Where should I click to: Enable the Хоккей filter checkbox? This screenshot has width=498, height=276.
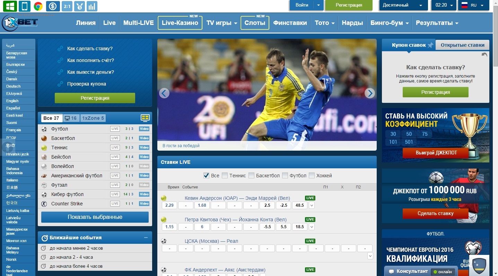pos(312,176)
